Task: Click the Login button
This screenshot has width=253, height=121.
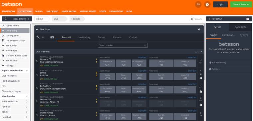Action: (220, 4)
